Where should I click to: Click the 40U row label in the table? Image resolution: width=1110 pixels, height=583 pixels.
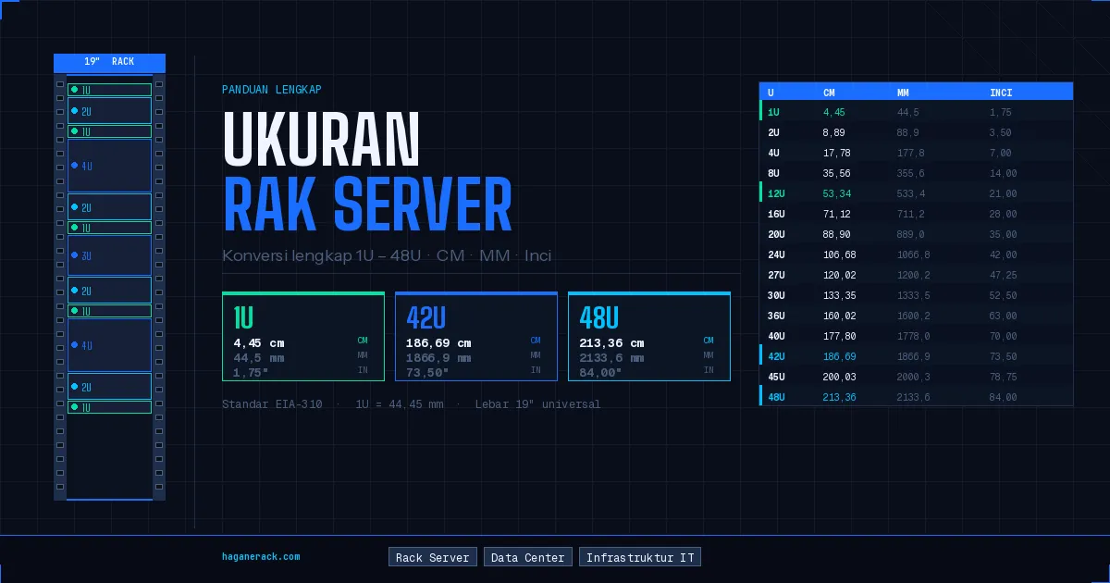pos(776,336)
